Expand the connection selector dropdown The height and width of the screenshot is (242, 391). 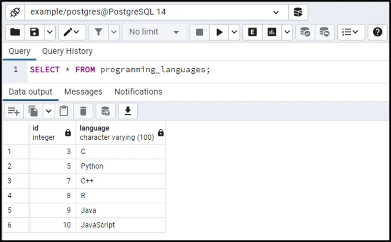pyautogui.click(x=276, y=12)
